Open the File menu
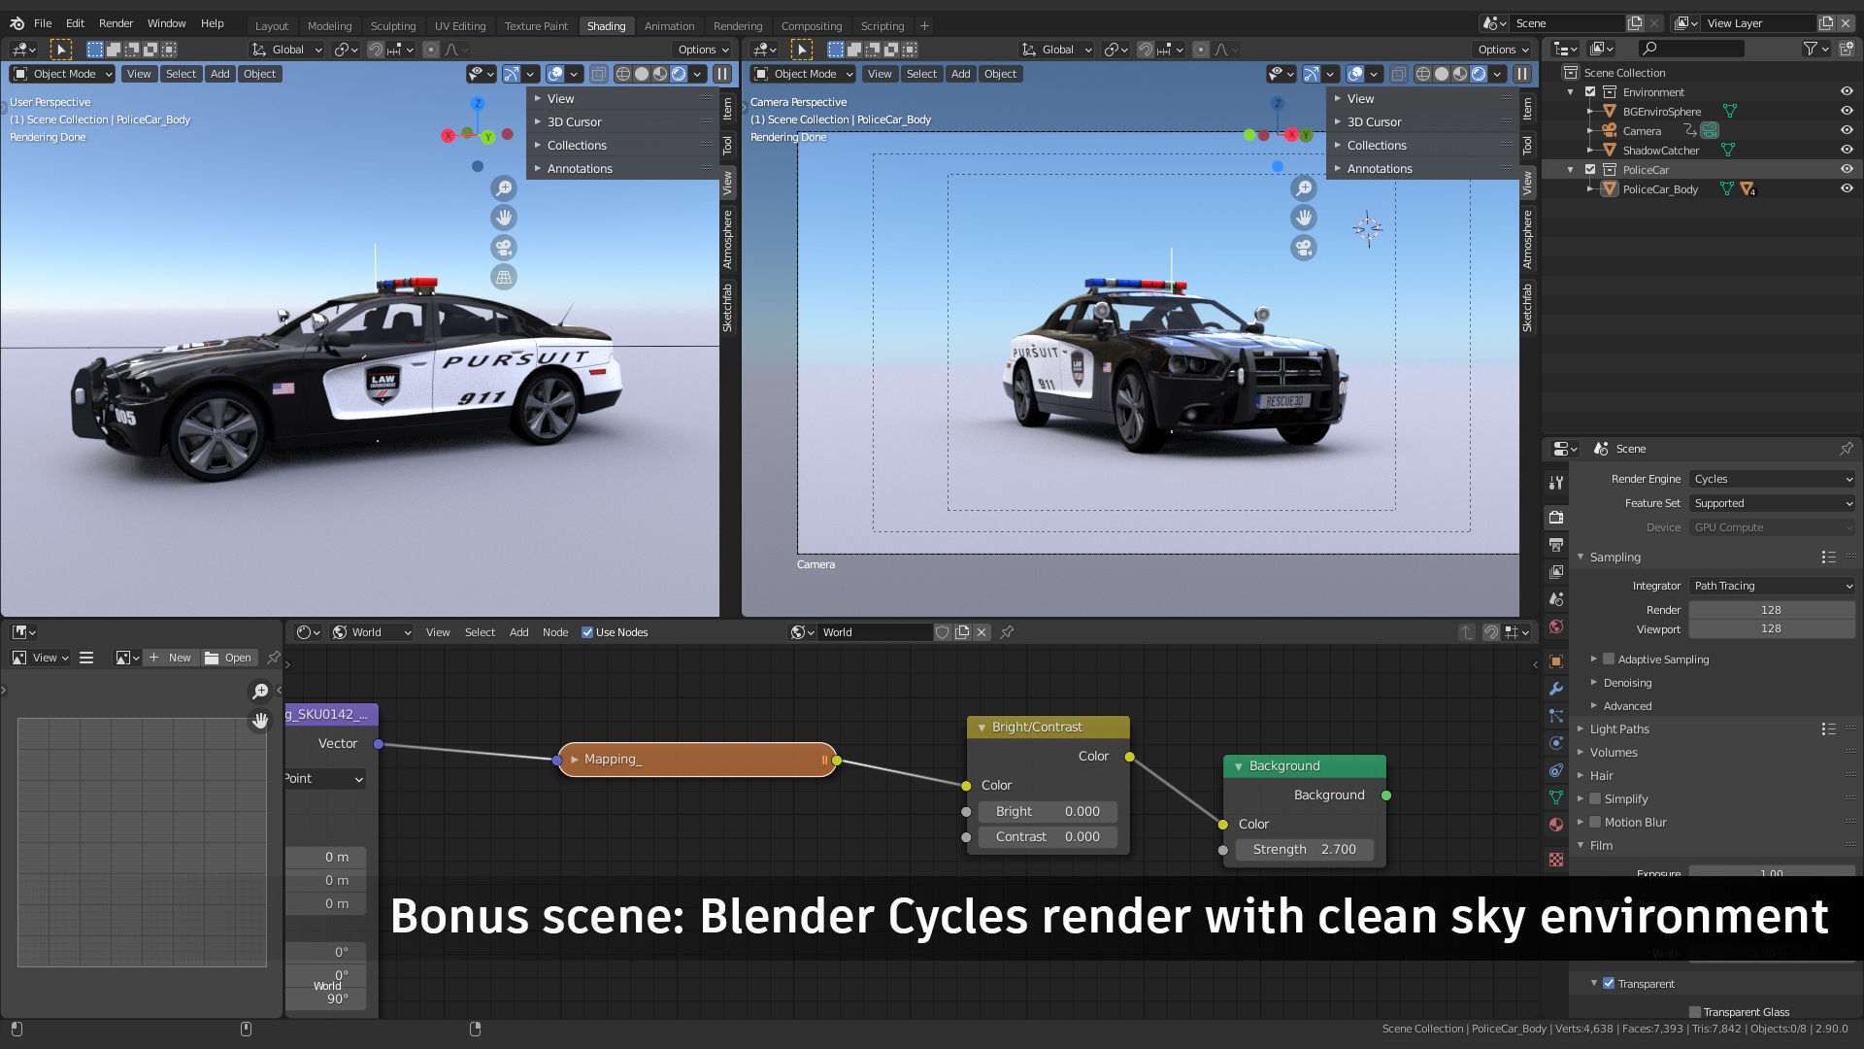This screenshot has height=1049, width=1864. 43,23
